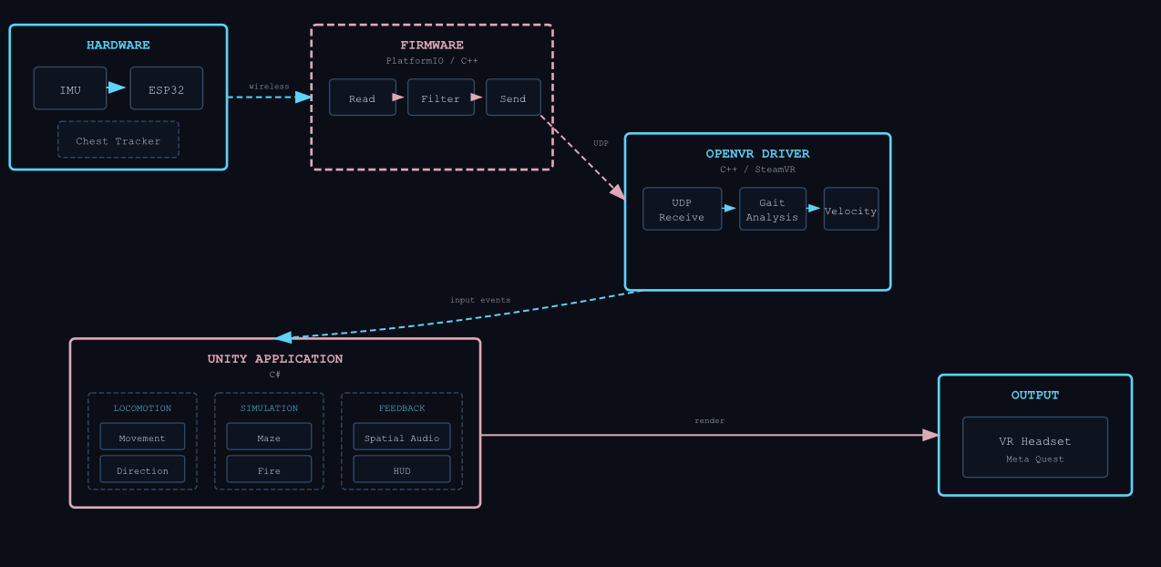Select the Spatial Audio block
Viewport: 1161px width, 567px height.
pyautogui.click(x=402, y=438)
